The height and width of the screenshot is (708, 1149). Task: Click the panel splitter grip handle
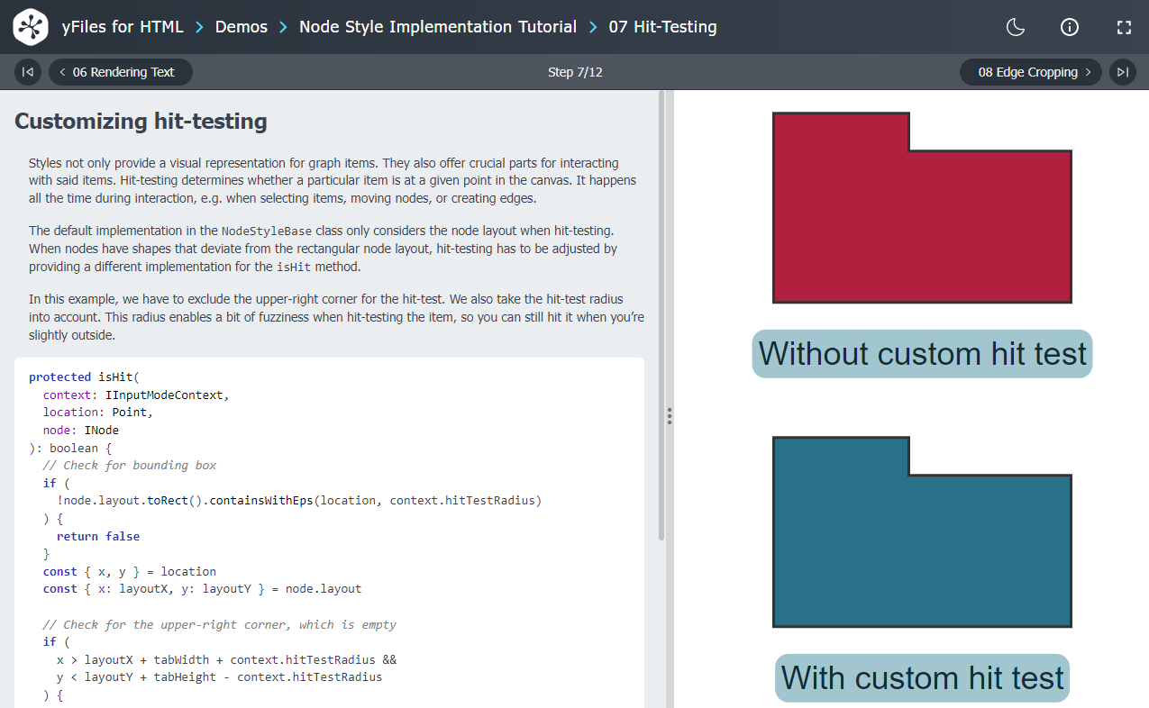pyautogui.click(x=670, y=416)
